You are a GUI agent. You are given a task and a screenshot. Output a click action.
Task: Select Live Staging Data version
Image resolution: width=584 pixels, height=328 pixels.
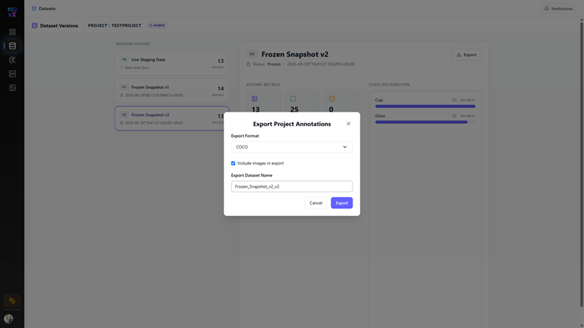point(172,63)
